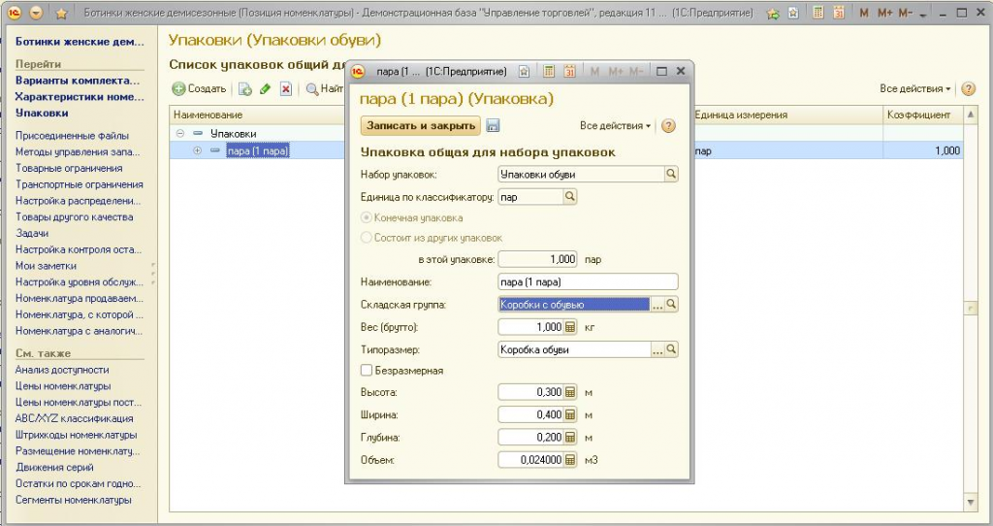This screenshot has height=526, width=993.
Task: Click Записать и закрыть button
Action: coord(421,125)
